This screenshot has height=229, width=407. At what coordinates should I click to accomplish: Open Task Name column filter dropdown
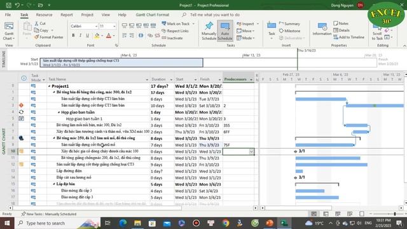click(x=147, y=80)
